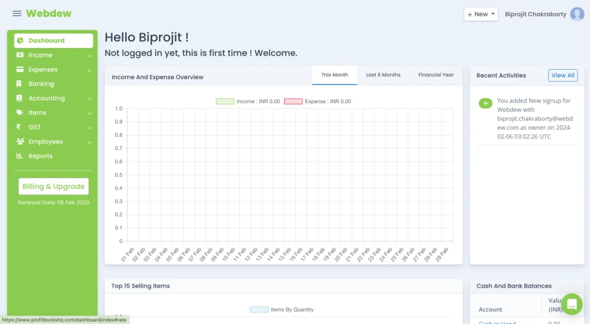Click Renewal Date: 06 Feb 2029 text
Screen dimensions: 590x324
tap(54, 202)
